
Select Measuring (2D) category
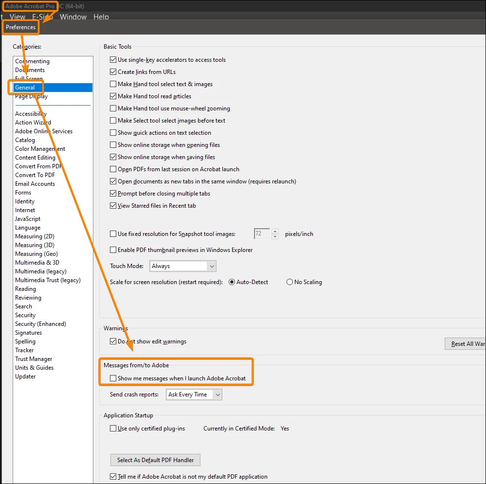(x=35, y=236)
